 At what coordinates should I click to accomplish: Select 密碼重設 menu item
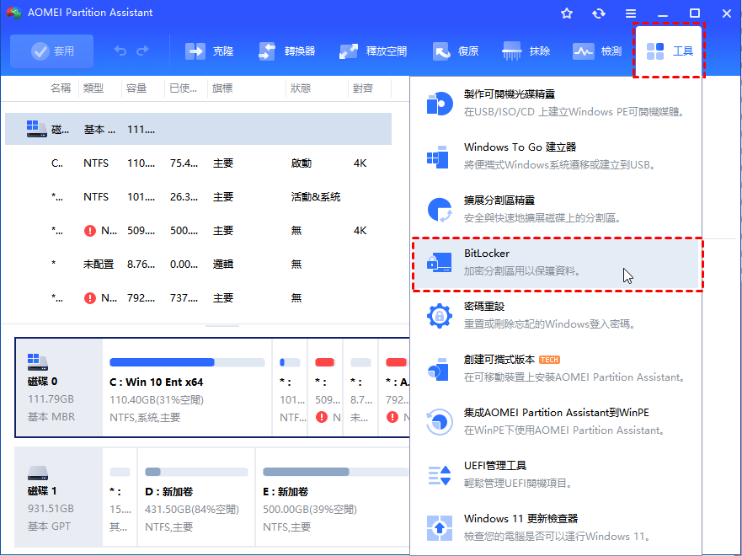coord(556,315)
